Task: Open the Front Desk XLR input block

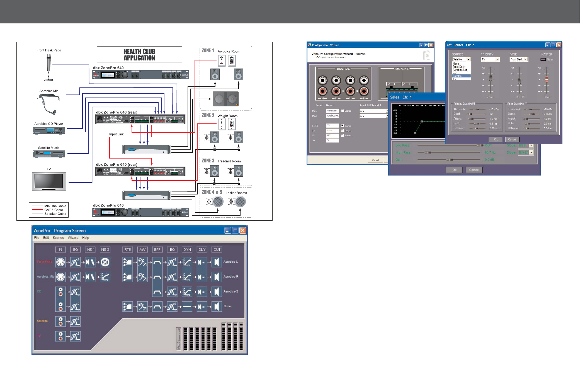Action: [60, 262]
